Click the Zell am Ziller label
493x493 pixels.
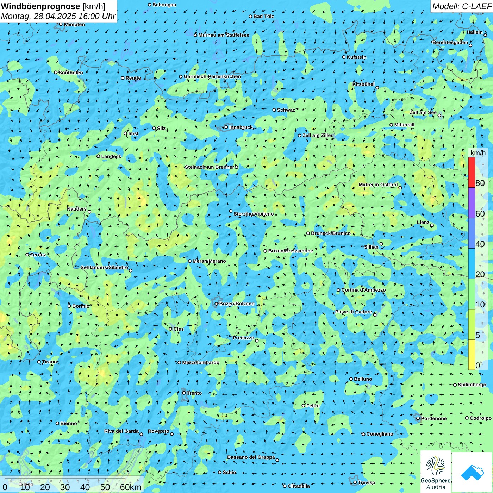318,135
